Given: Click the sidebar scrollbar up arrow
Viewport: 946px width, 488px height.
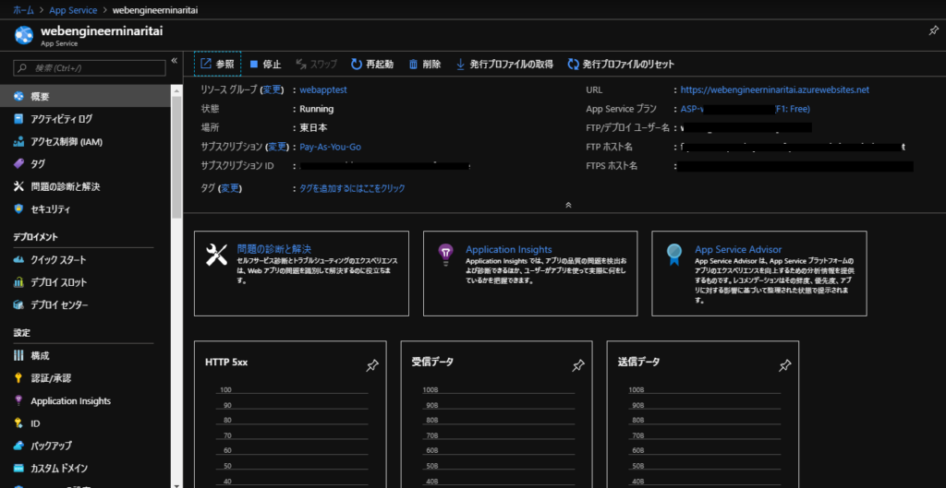Looking at the screenshot, I should (176, 91).
